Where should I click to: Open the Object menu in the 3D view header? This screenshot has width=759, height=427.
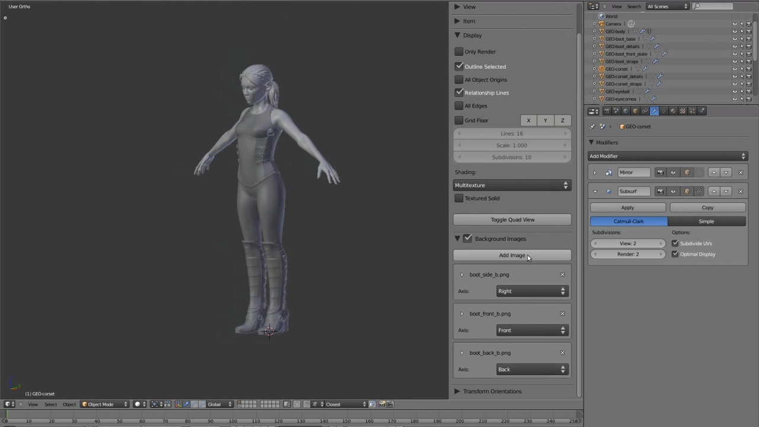[69, 404]
